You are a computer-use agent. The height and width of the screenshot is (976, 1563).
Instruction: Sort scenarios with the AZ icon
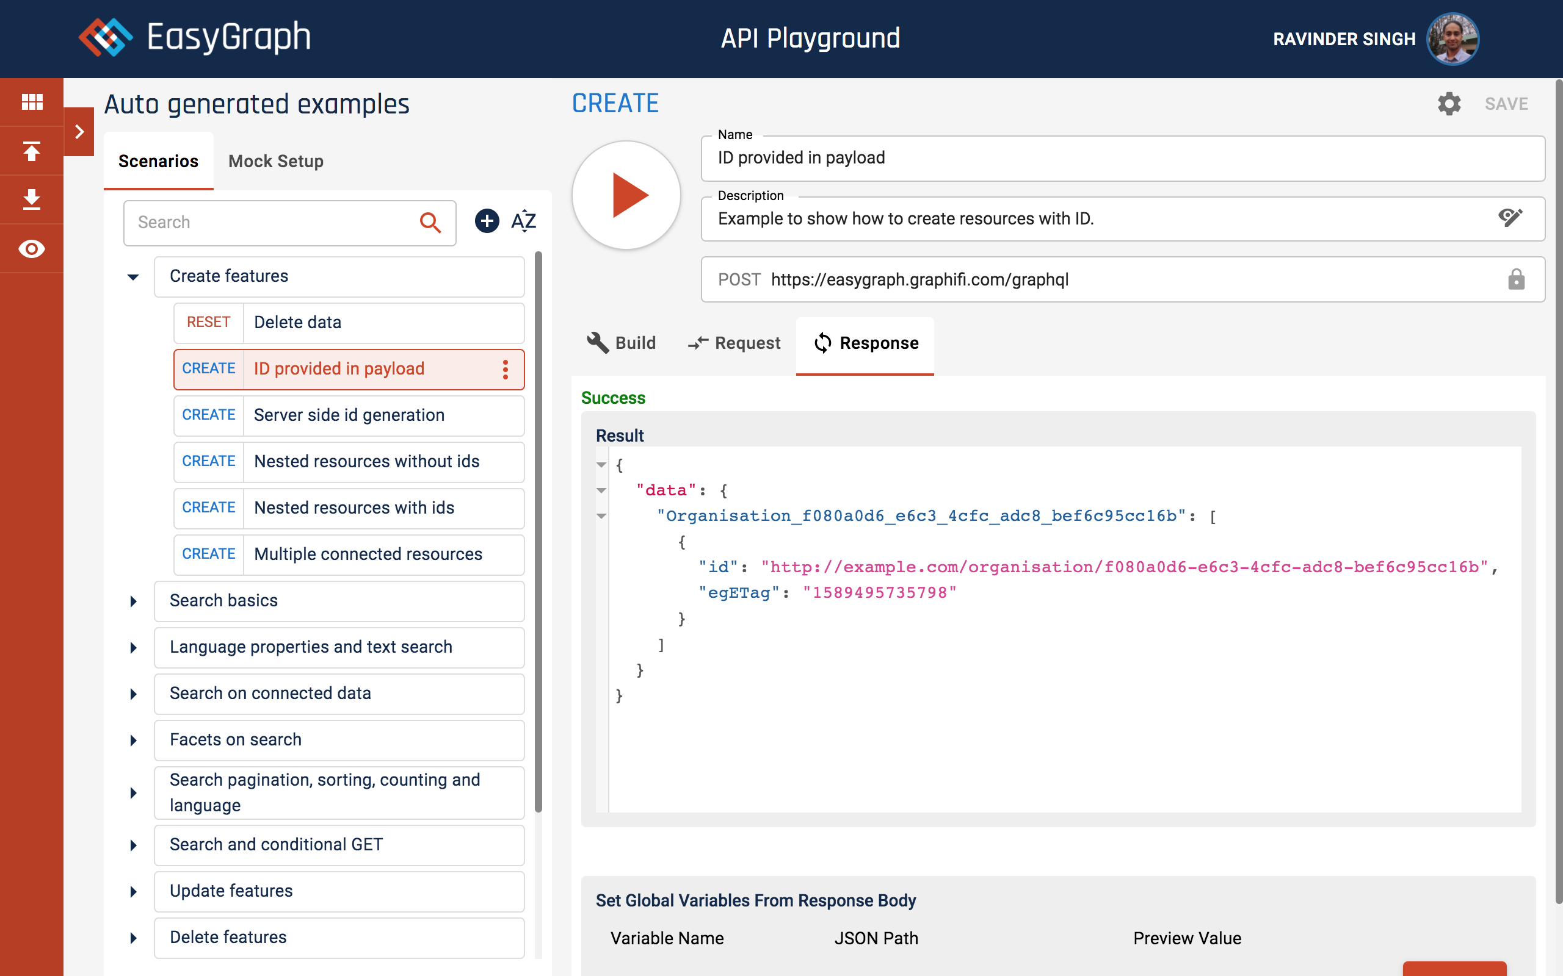click(x=524, y=221)
